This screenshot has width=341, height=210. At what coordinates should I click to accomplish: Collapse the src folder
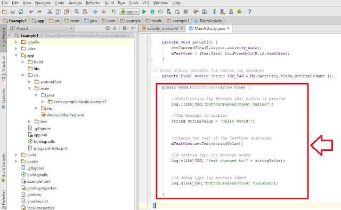(23, 75)
